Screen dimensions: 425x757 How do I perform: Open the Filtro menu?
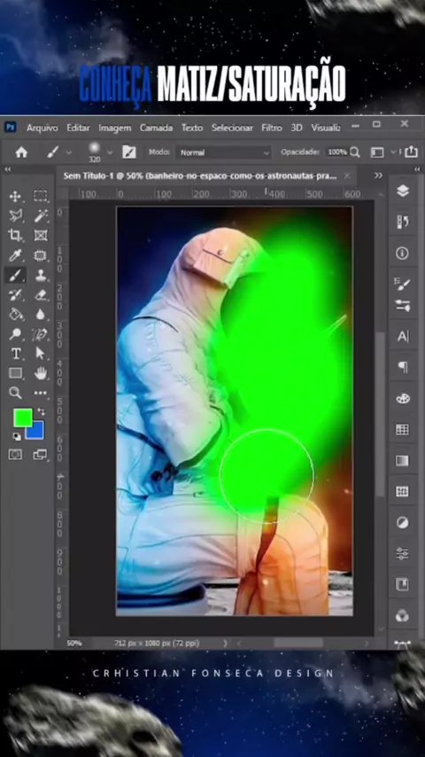(272, 128)
